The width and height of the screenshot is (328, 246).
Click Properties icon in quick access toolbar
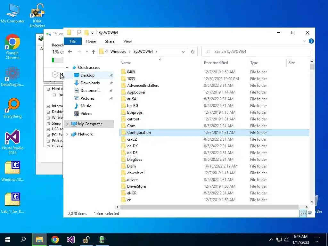point(79,33)
